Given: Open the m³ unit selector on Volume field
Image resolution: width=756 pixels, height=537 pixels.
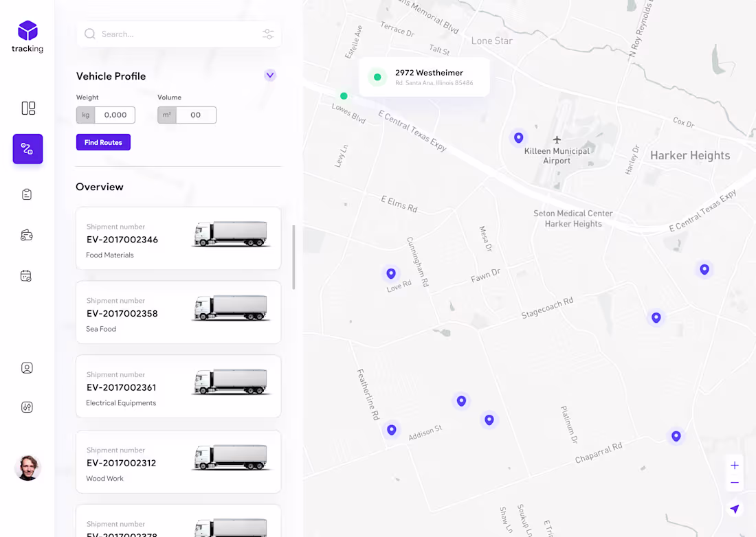Looking at the screenshot, I should coord(166,115).
